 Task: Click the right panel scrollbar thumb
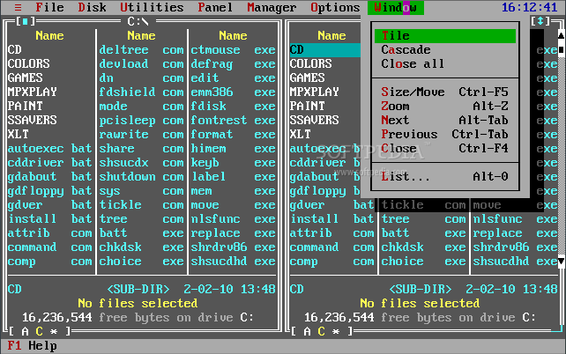pyautogui.click(x=562, y=49)
